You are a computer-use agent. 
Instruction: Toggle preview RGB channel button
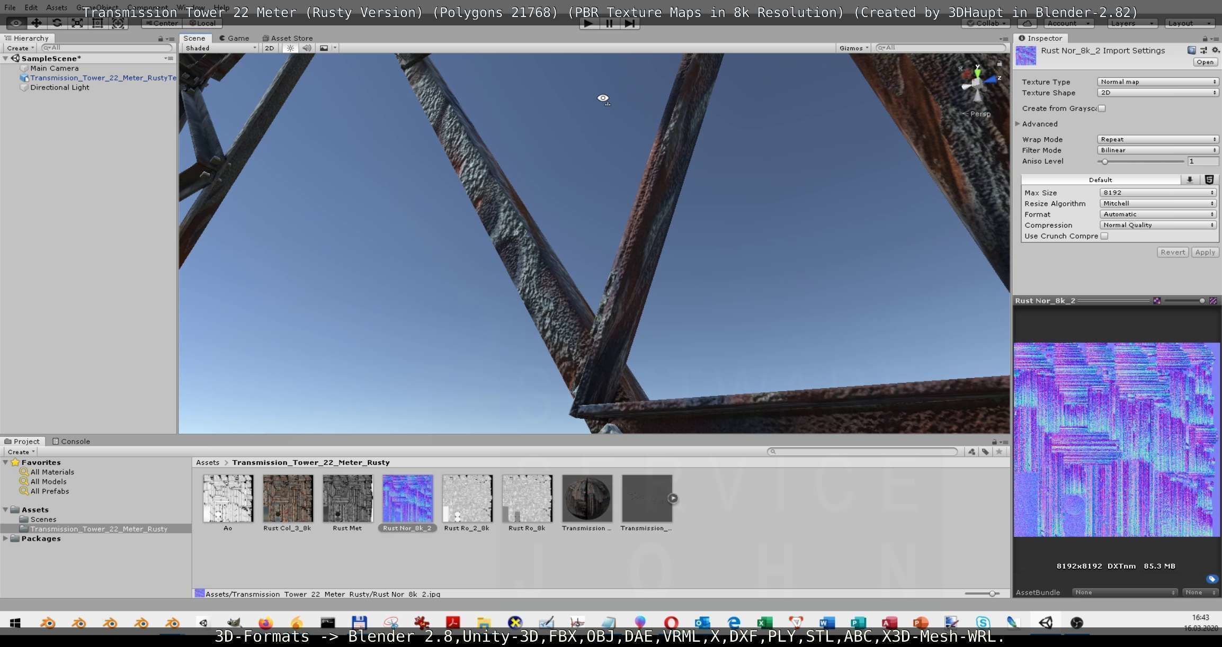1157,301
